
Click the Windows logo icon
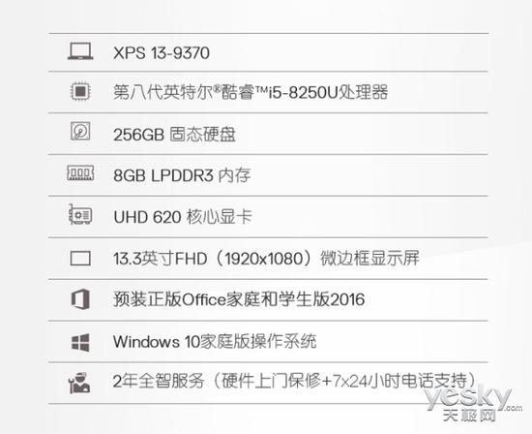pos(80,342)
